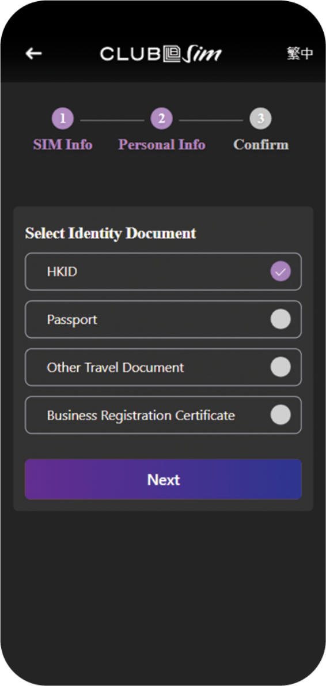326x686 pixels.
Task: Switch language to 繁中
Action: pyautogui.click(x=300, y=54)
